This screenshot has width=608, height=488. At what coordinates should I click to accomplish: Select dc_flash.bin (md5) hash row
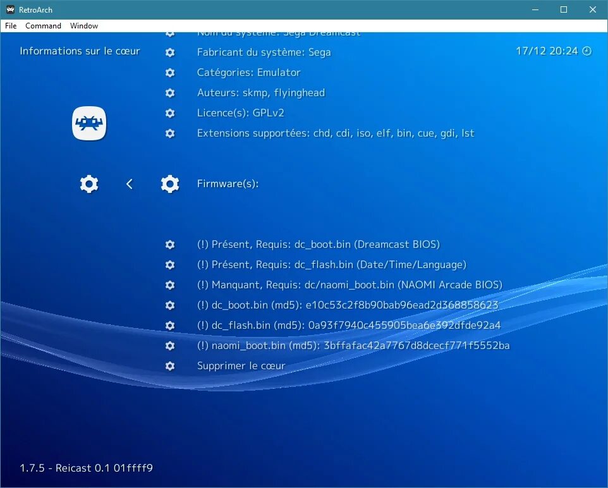pyautogui.click(x=349, y=325)
